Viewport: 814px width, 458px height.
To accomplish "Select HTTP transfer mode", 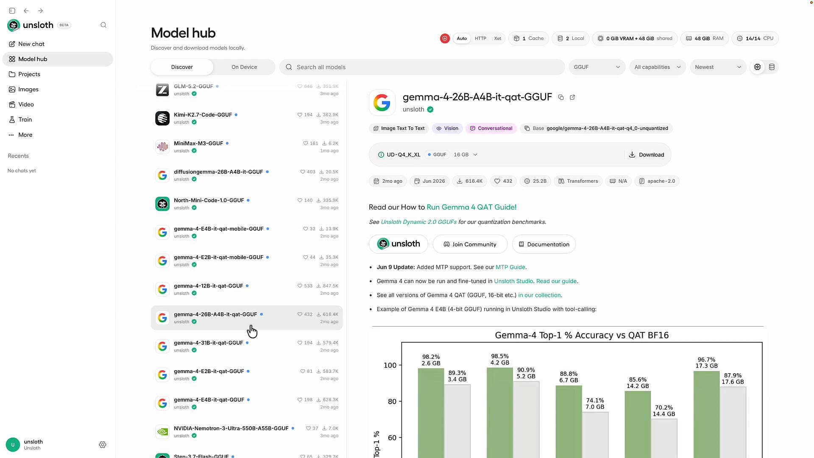I will click(x=480, y=39).
